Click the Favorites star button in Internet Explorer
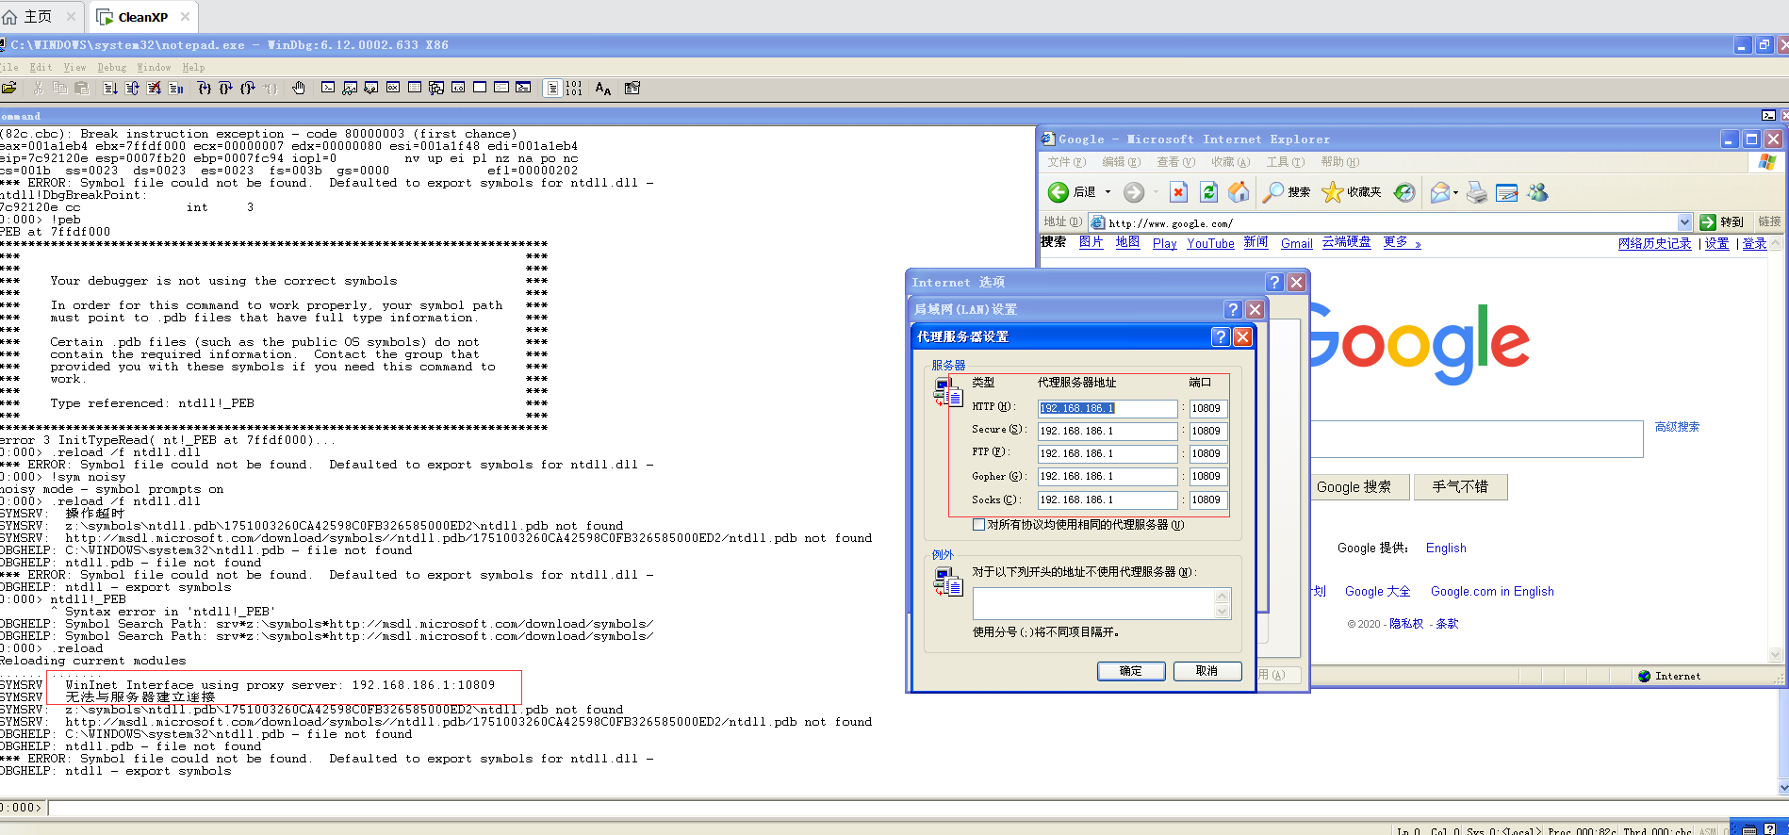The image size is (1789, 835). click(1352, 192)
